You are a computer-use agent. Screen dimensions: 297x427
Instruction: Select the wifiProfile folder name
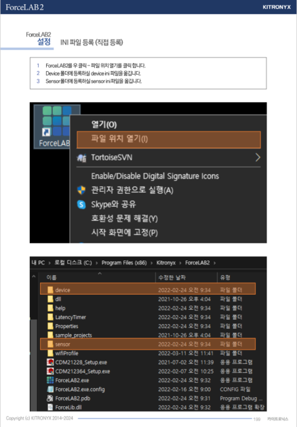(x=66, y=353)
